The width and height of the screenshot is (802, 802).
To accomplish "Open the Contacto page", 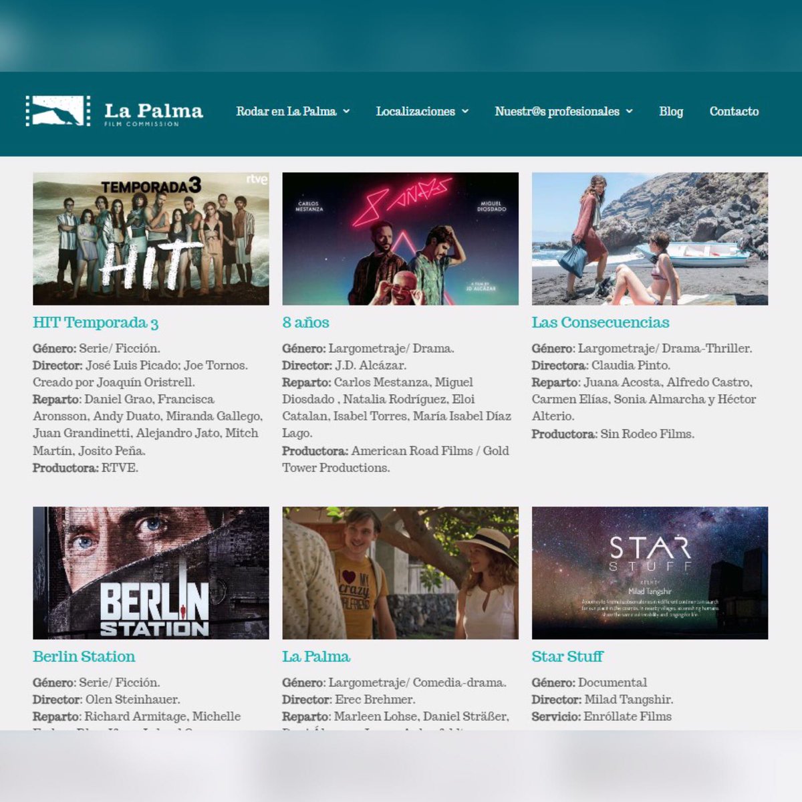I will [x=734, y=112].
